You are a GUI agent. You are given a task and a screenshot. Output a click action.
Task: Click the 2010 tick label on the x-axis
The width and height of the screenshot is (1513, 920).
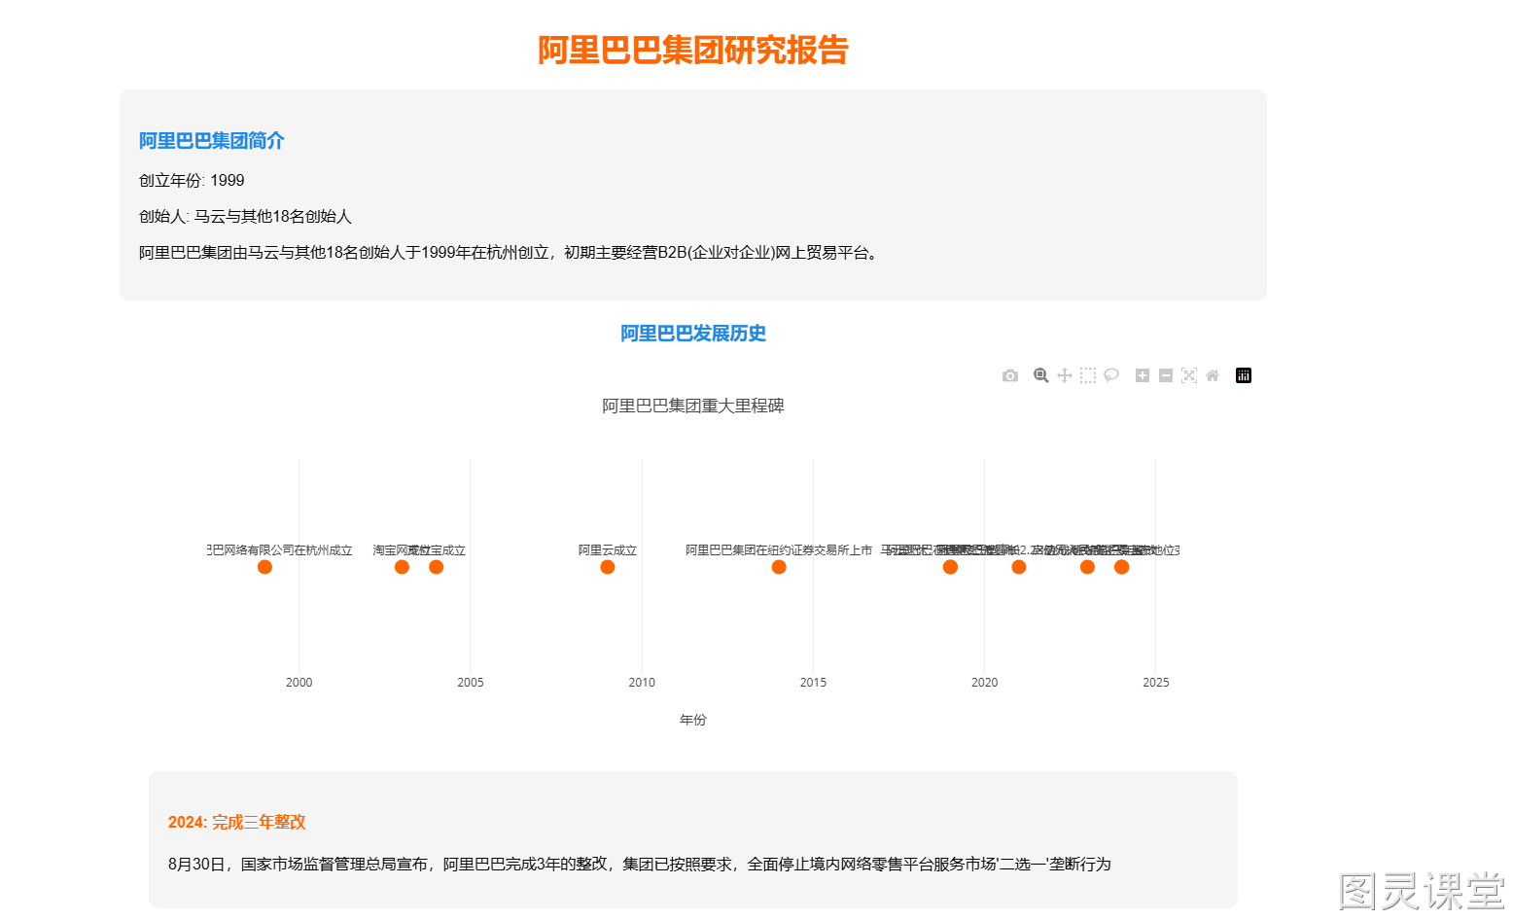point(642,683)
